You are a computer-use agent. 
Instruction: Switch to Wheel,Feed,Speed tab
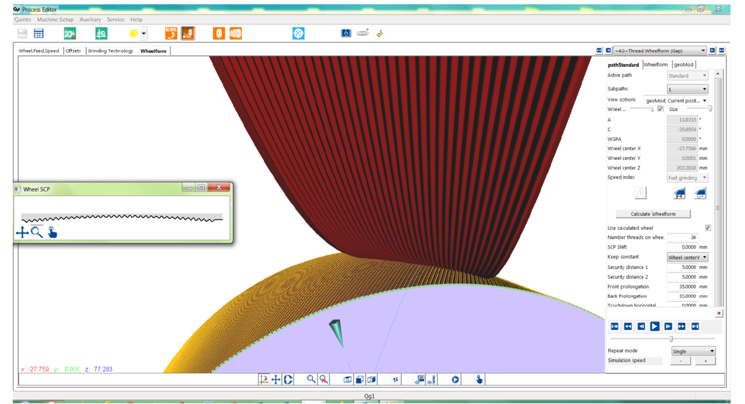(39, 51)
